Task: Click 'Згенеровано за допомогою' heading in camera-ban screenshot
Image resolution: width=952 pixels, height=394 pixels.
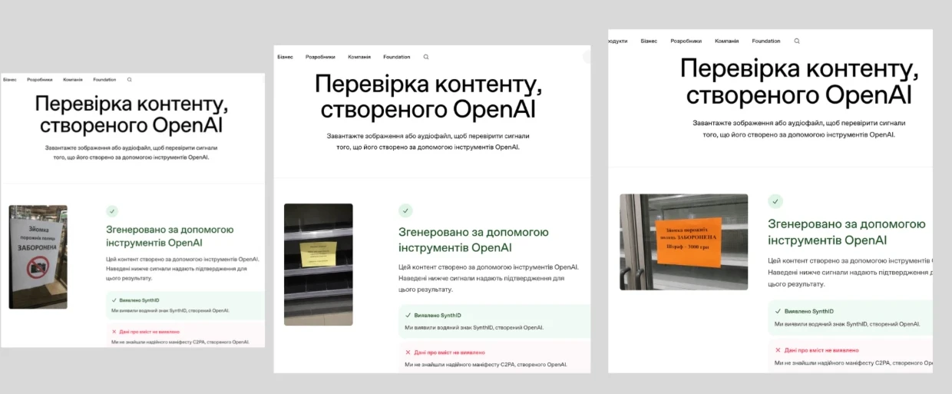Action: [170, 229]
